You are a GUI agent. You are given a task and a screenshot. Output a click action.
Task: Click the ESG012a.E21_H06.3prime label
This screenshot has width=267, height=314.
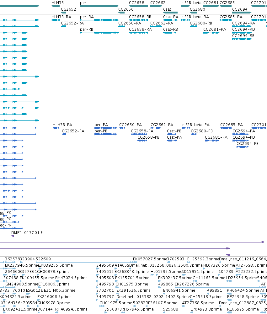coord(51,290)
